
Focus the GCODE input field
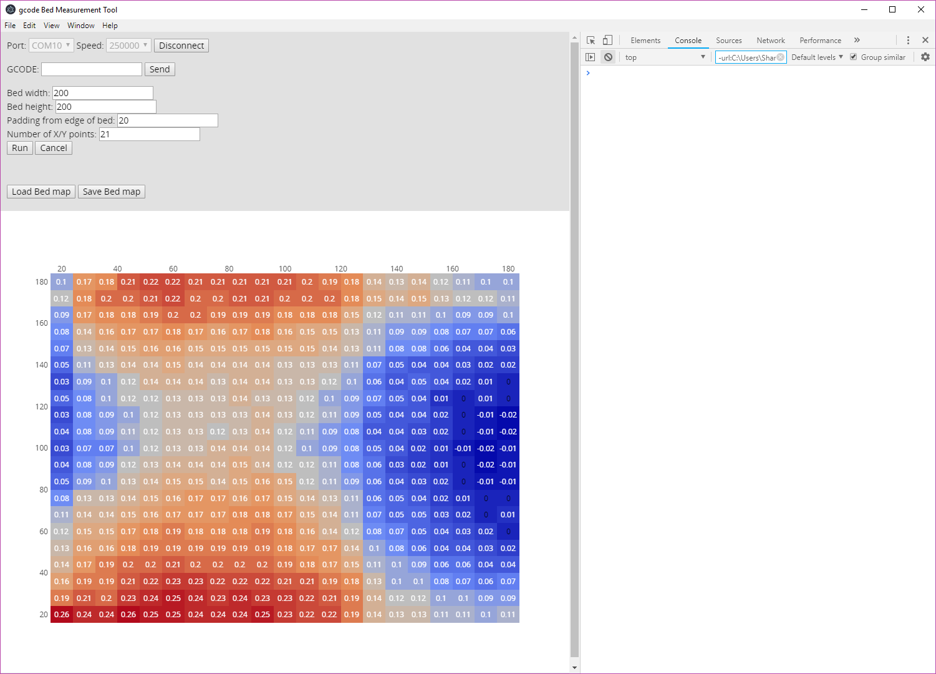92,69
